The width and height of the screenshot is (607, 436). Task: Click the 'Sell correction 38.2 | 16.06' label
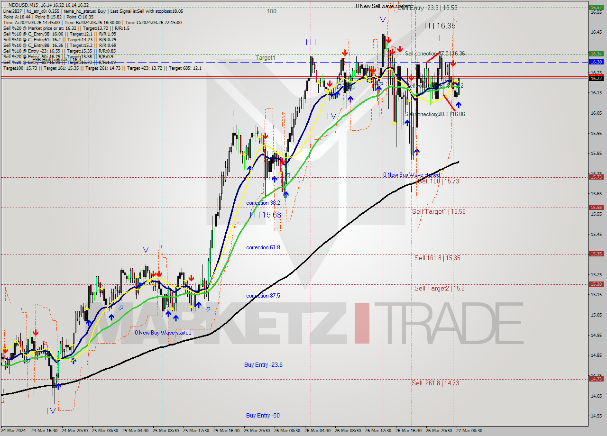coord(435,114)
